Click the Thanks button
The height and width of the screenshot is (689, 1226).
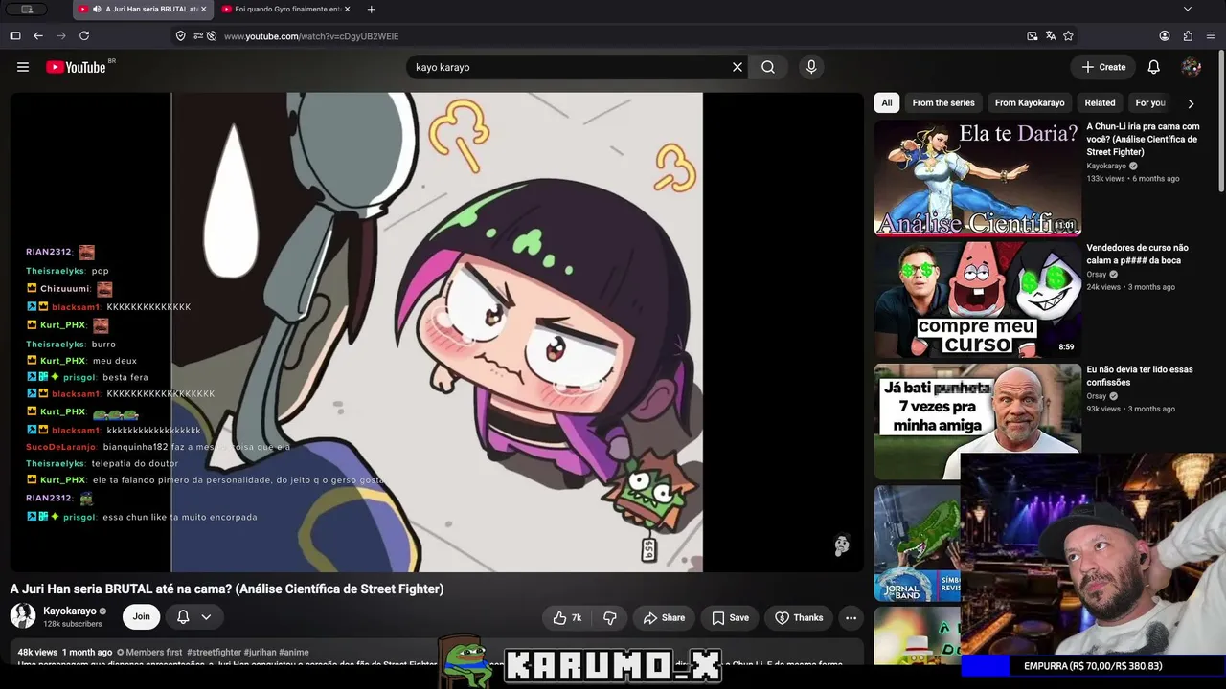click(799, 618)
